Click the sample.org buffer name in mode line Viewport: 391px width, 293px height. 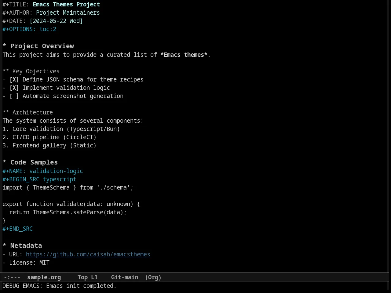click(44, 277)
